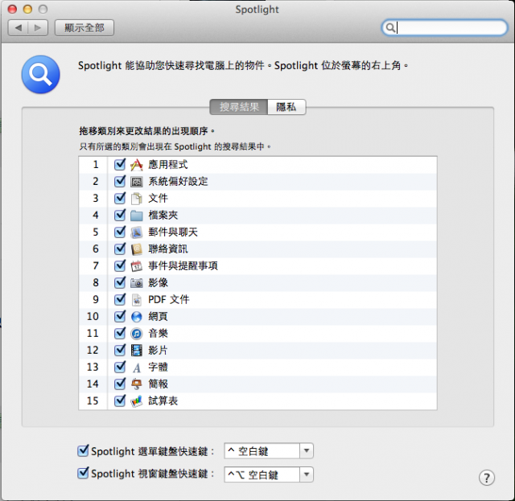This screenshot has height=501, width=515.
Task: Select the 應用程式 row label
Action: point(168,165)
